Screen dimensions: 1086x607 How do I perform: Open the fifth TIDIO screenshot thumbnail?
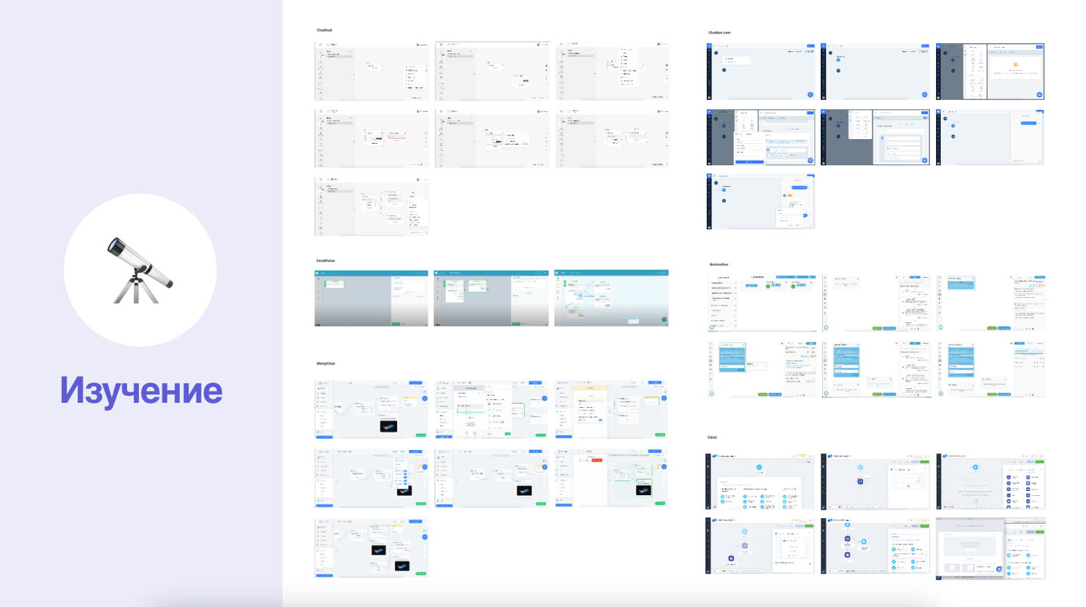[x=876, y=546]
